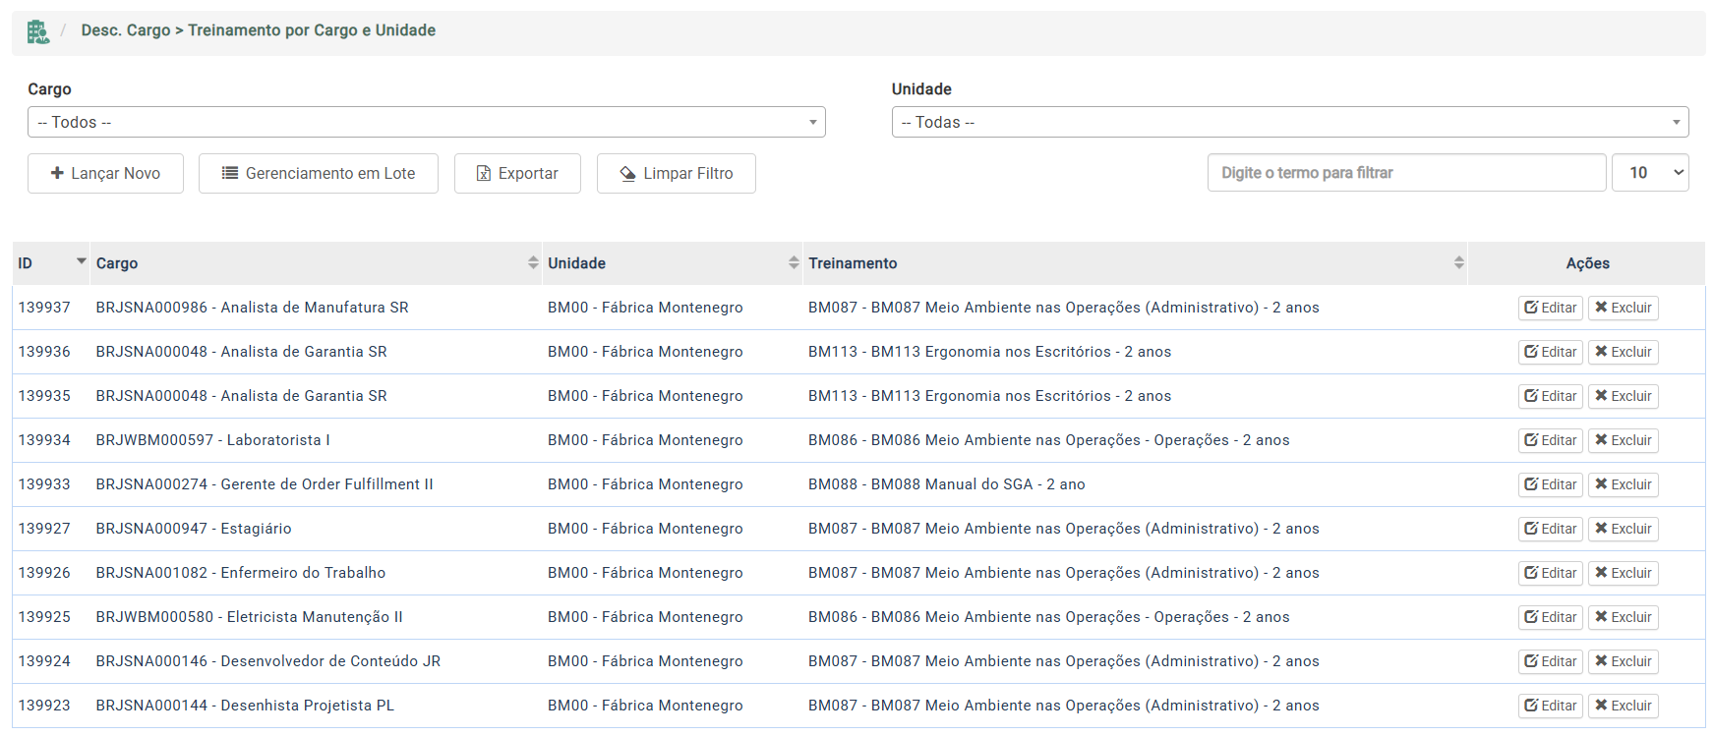
Task: Click Lançar Novo button
Action: [x=105, y=173]
